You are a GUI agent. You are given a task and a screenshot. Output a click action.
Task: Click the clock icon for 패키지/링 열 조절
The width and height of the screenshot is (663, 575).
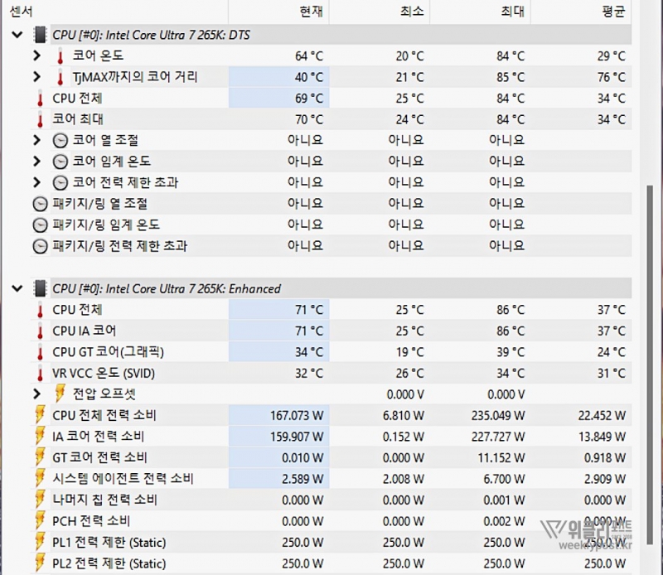point(40,204)
